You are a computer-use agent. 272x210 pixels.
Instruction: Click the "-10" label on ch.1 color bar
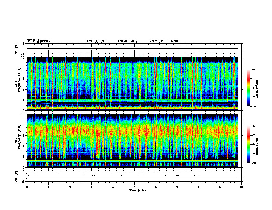[254, 107]
